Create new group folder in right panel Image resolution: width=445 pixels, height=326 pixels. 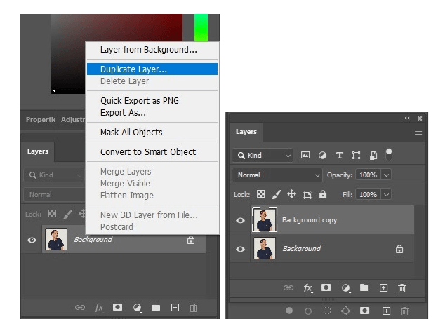click(364, 287)
